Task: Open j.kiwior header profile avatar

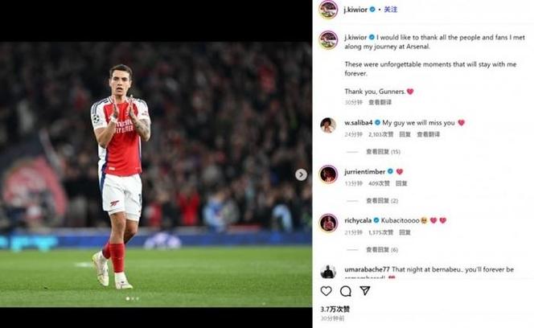Action: pyautogui.click(x=327, y=10)
